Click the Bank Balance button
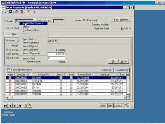This screenshot has height=124, width=165. coord(121,20)
